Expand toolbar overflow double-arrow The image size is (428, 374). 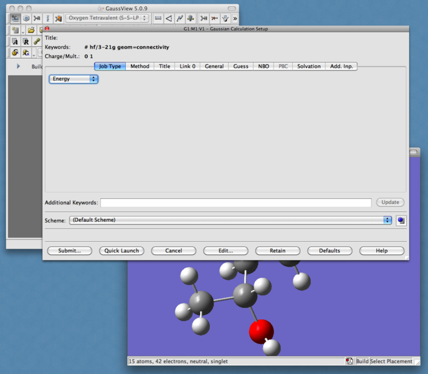[x=235, y=19]
